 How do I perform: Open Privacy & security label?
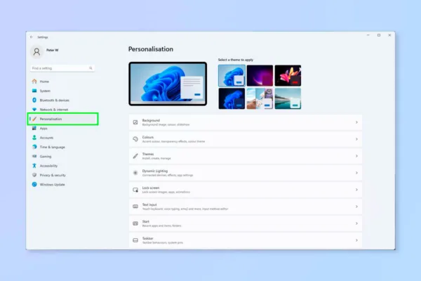53,176
